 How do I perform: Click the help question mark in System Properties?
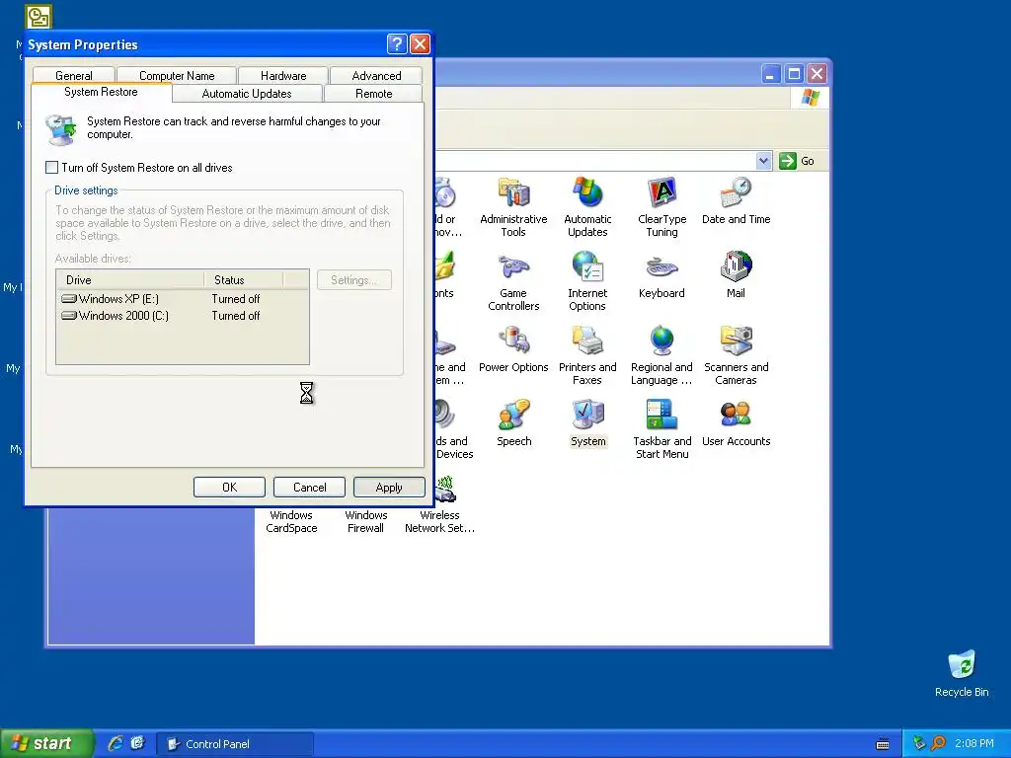coord(397,43)
